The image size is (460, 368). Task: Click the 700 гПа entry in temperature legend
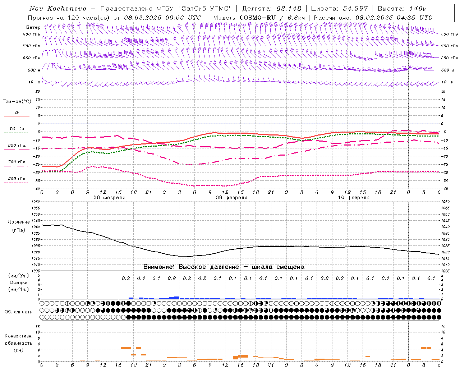tap(17, 162)
